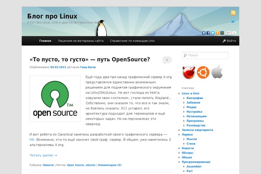
Task: Open Лицензия на материалы сайта menu item
Action: click(81, 41)
